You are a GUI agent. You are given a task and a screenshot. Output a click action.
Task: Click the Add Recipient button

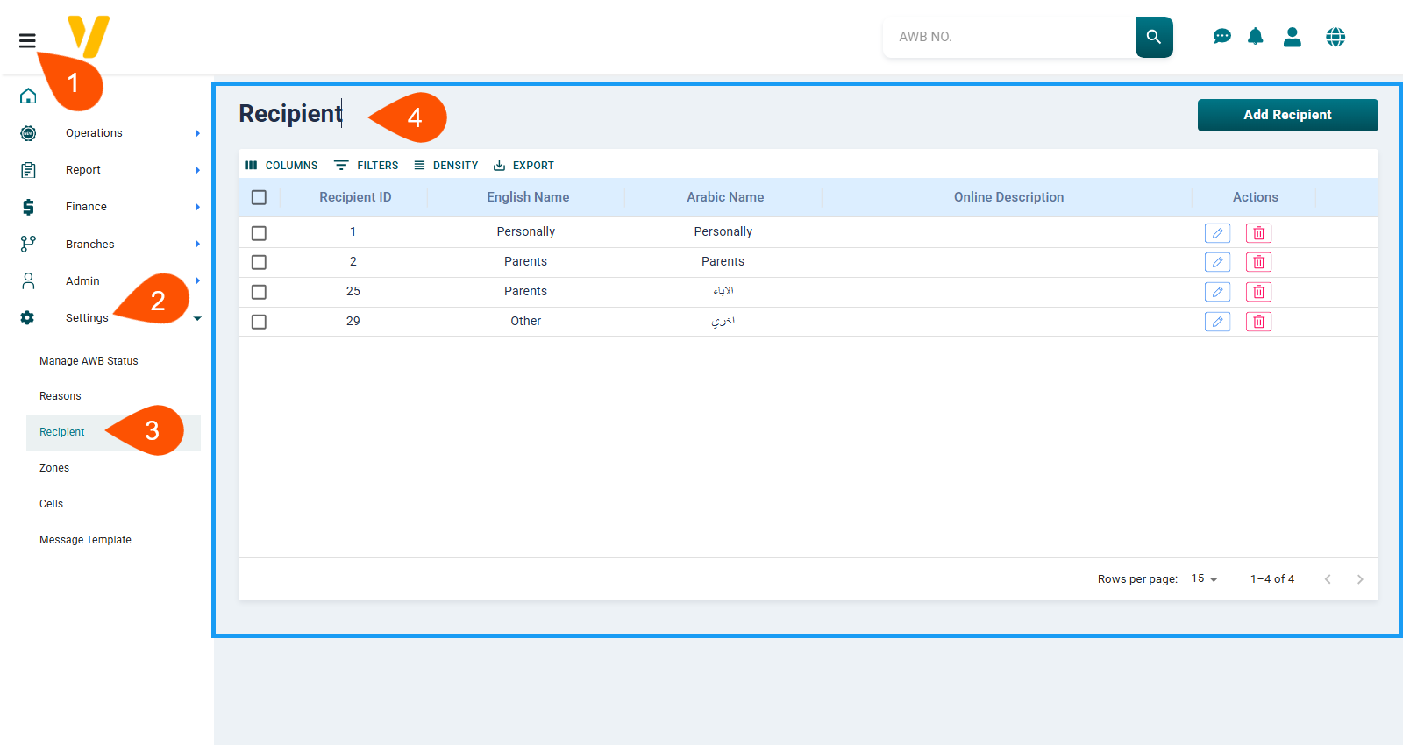(1287, 115)
